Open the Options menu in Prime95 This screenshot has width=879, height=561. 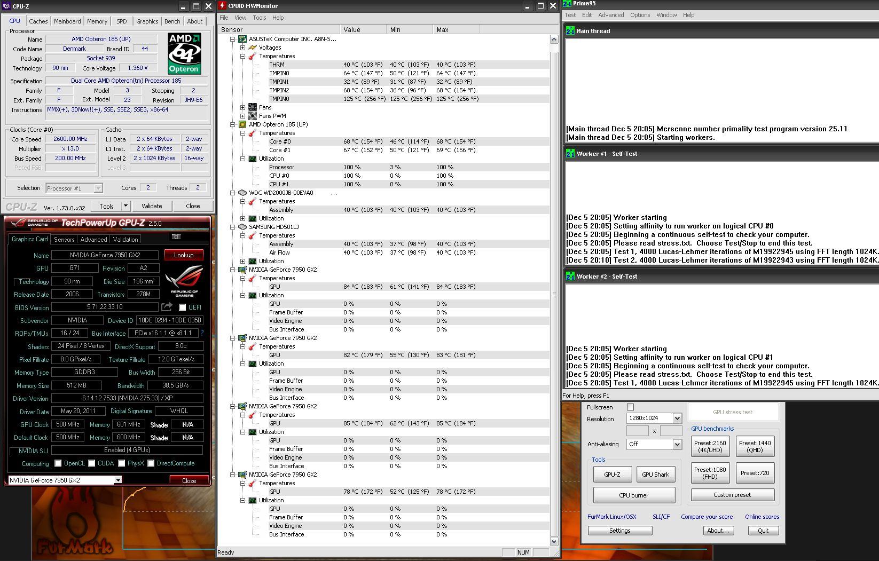640,15
